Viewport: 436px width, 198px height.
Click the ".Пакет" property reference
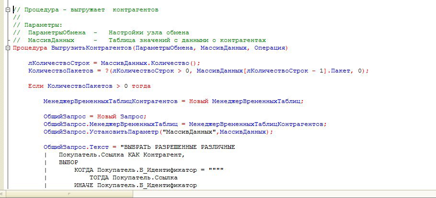(x=339, y=71)
